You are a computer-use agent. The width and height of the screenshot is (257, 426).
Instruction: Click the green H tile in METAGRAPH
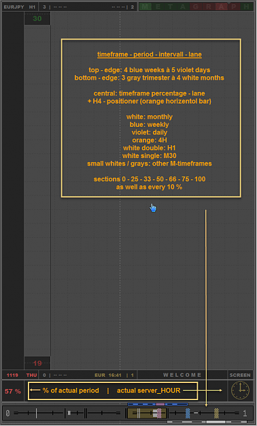point(246,7)
